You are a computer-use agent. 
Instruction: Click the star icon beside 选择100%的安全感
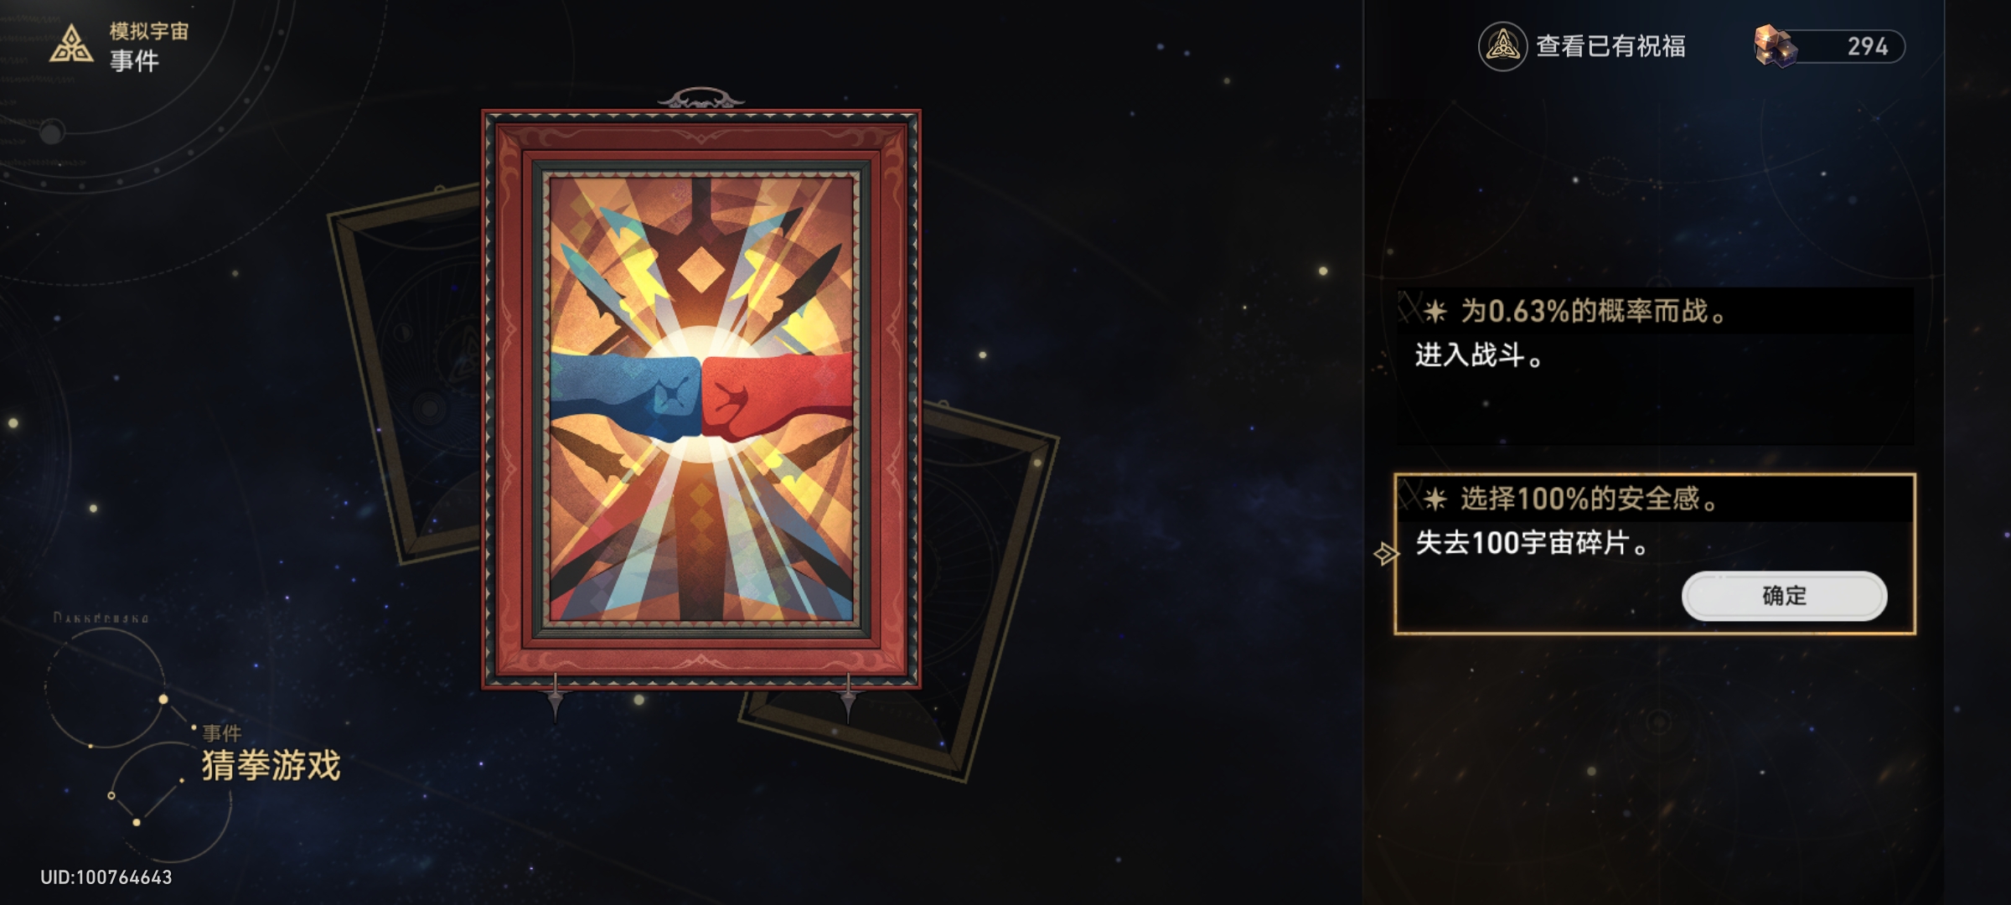(1435, 499)
